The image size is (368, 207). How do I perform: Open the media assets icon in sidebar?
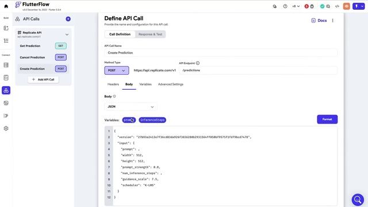6,103
